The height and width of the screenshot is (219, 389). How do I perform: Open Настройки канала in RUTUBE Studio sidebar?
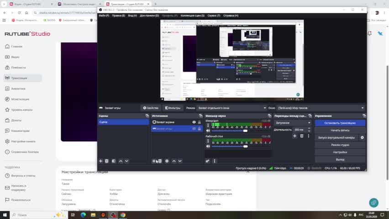click(23, 141)
